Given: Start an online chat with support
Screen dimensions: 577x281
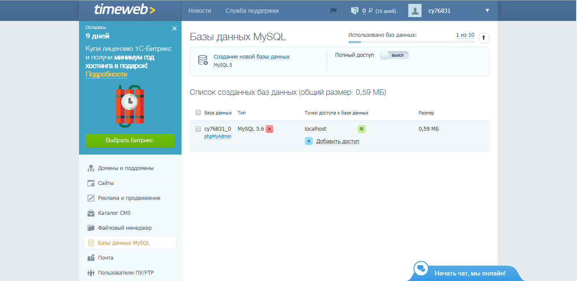Looking at the screenshot, I should 469,273.
